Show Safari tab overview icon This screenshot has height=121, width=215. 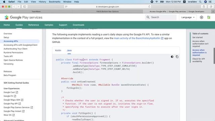[211, 7]
